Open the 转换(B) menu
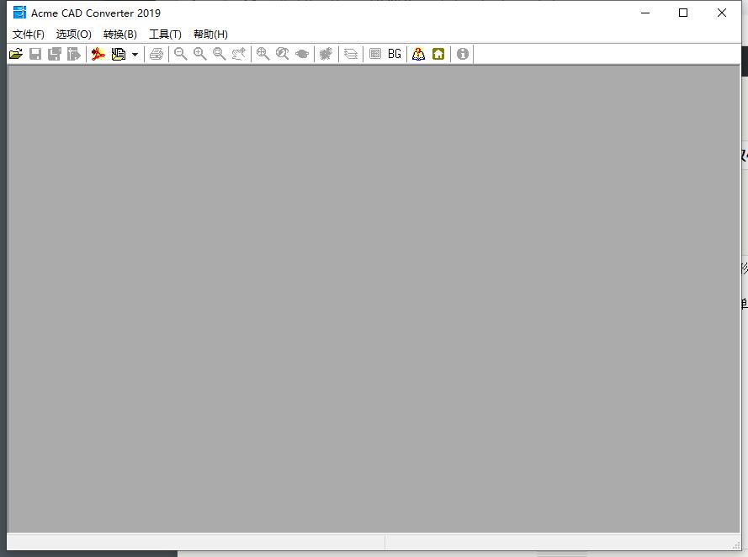Screen dimensions: 748x557 [x=120, y=34]
